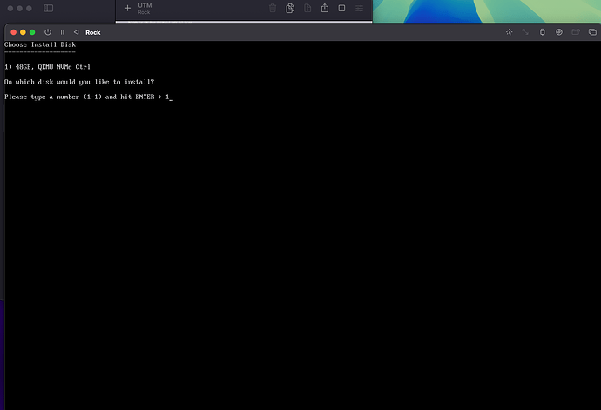Image resolution: width=601 pixels, height=410 pixels.
Task: Open the drive image disc menu icon
Action: pyautogui.click(x=559, y=32)
